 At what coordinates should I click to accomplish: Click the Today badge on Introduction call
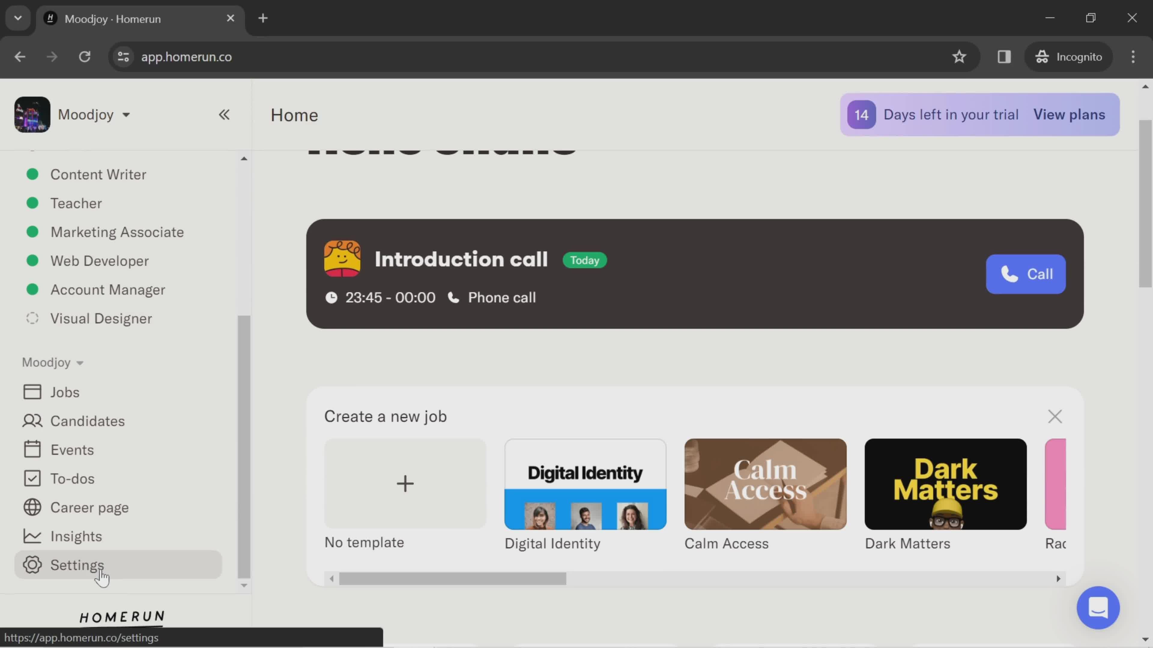tap(584, 260)
